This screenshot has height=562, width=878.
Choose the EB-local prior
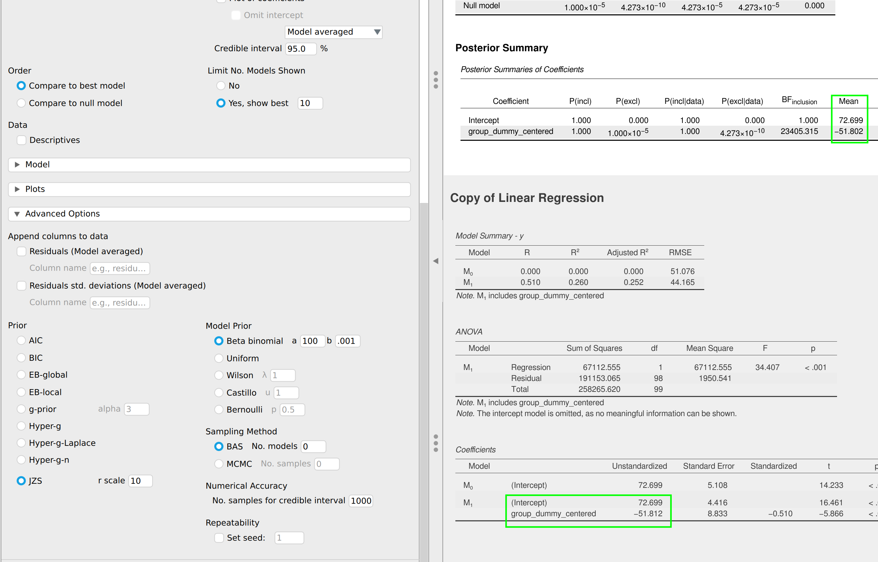coord(21,392)
